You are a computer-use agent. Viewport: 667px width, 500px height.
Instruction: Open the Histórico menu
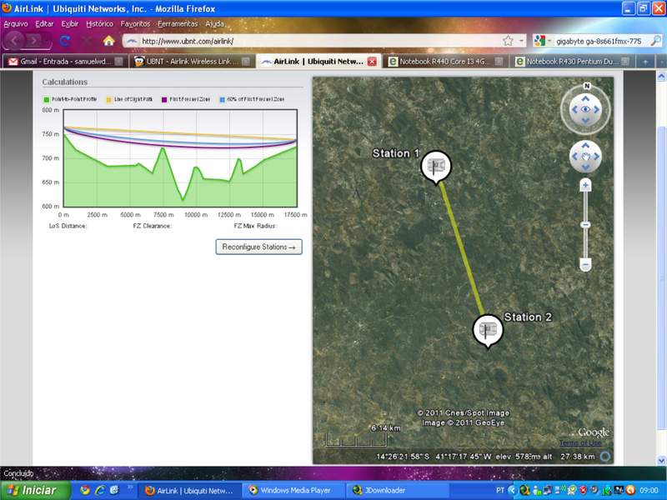(99, 24)
